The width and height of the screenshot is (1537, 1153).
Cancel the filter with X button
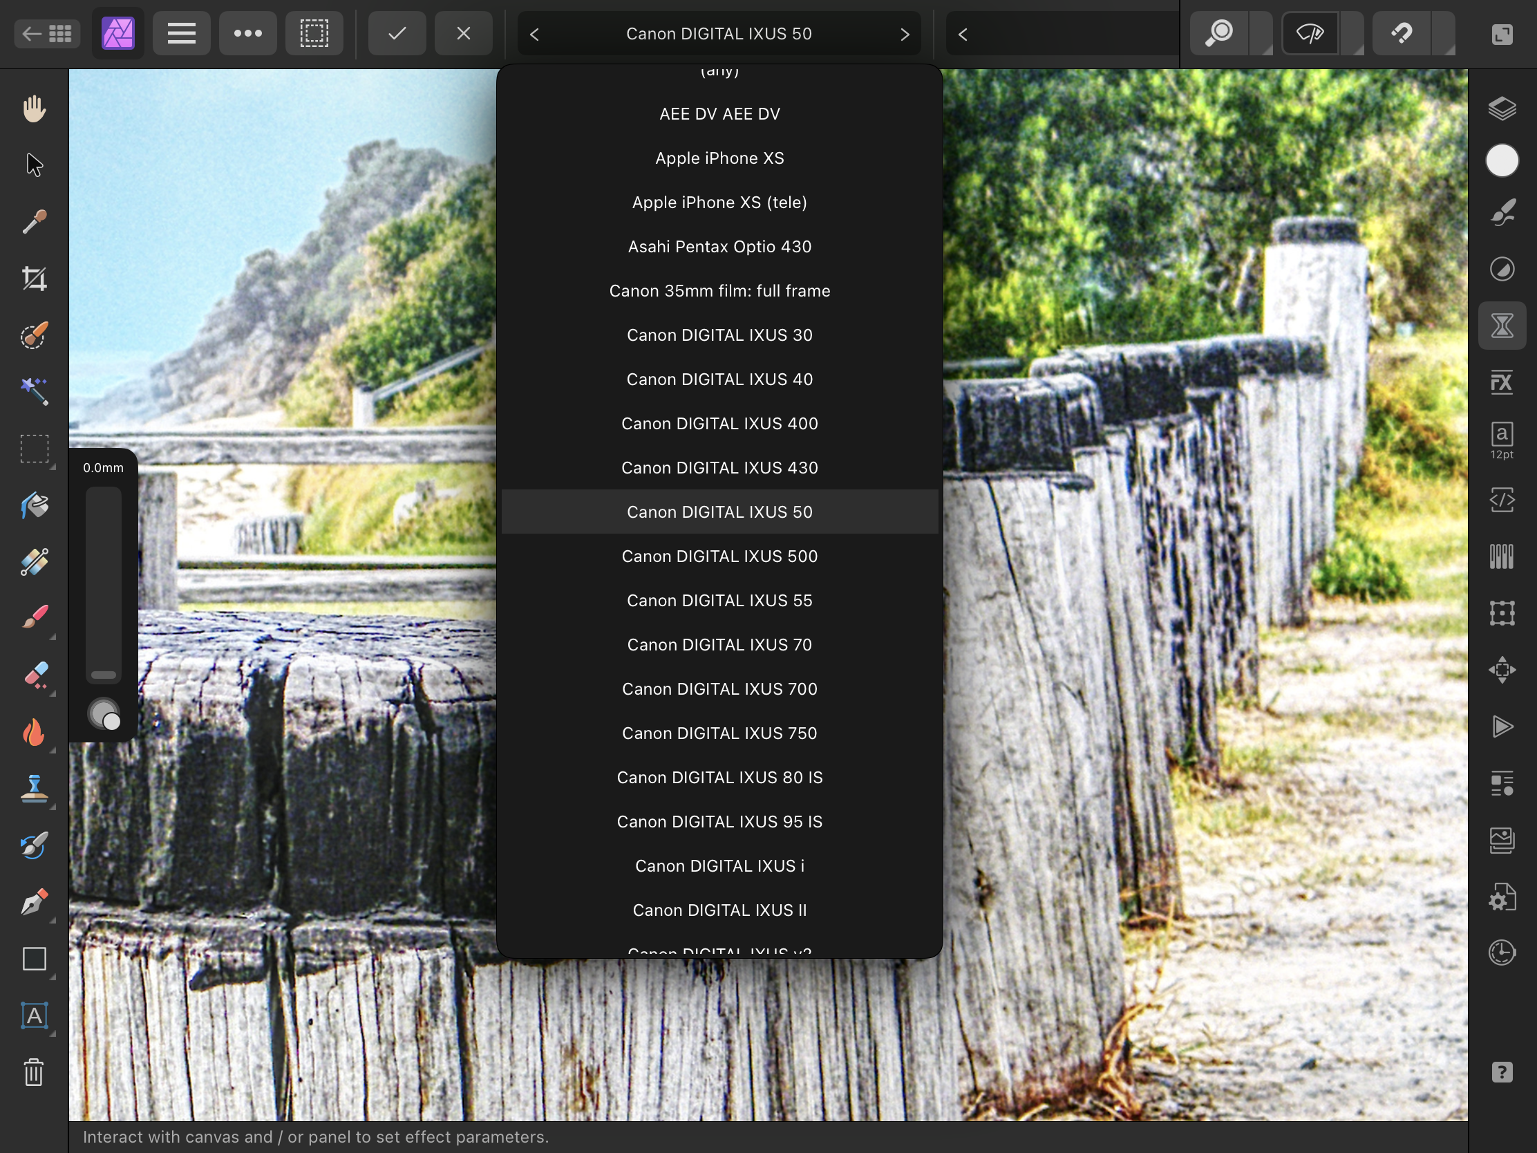[x=464, y=33]
